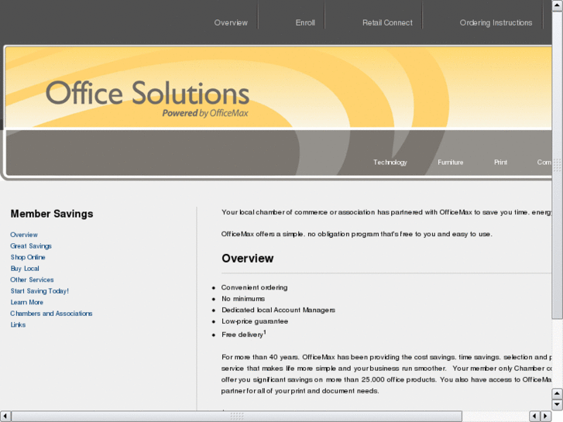Select Furniture in the banner menu
Image resolution: width=563 pixels, height=422 pixels.
click(450, 163)
